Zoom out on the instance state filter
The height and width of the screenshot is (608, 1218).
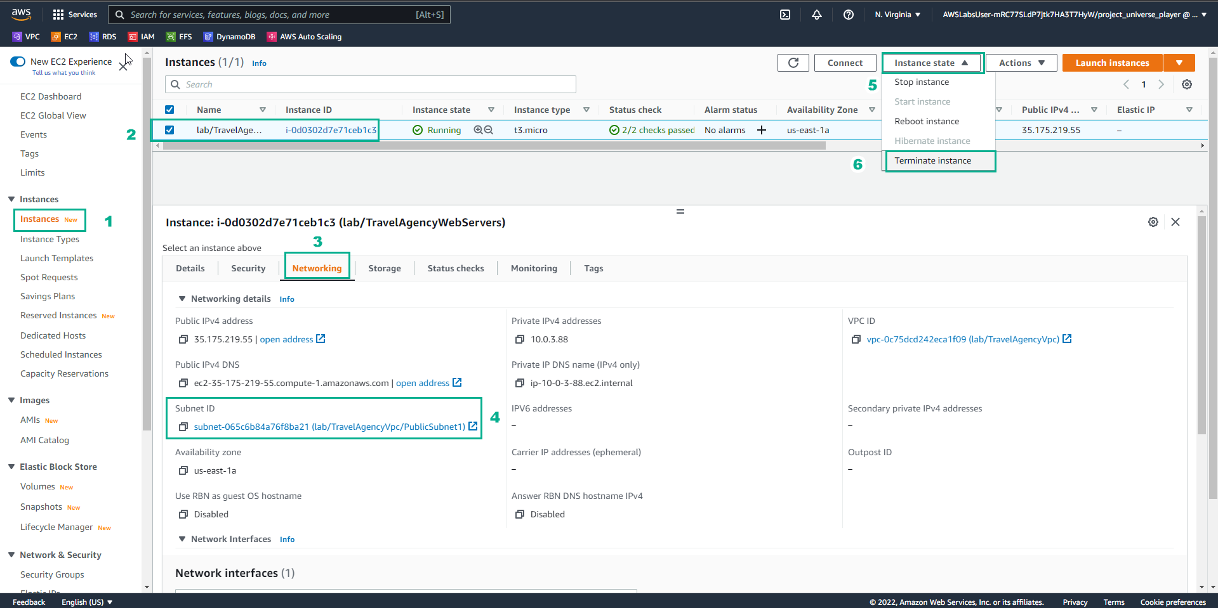489,130
